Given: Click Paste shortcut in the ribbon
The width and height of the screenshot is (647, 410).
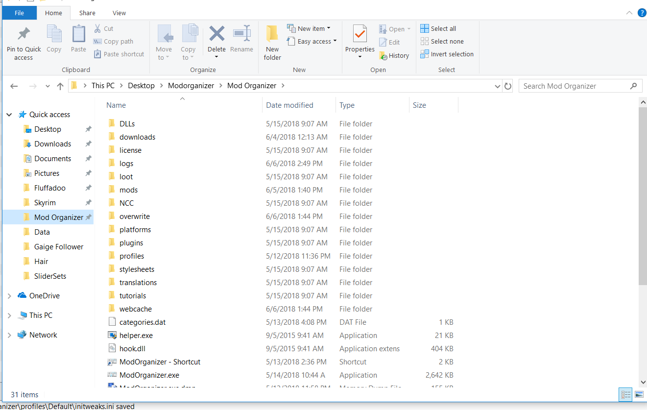Looking at the screenshot, I should click(119, 54).
